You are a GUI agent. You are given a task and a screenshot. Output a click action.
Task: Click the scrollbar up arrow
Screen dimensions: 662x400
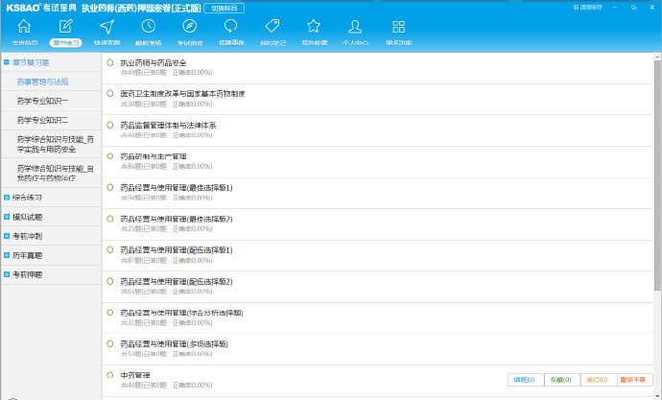tap(657, 57)
